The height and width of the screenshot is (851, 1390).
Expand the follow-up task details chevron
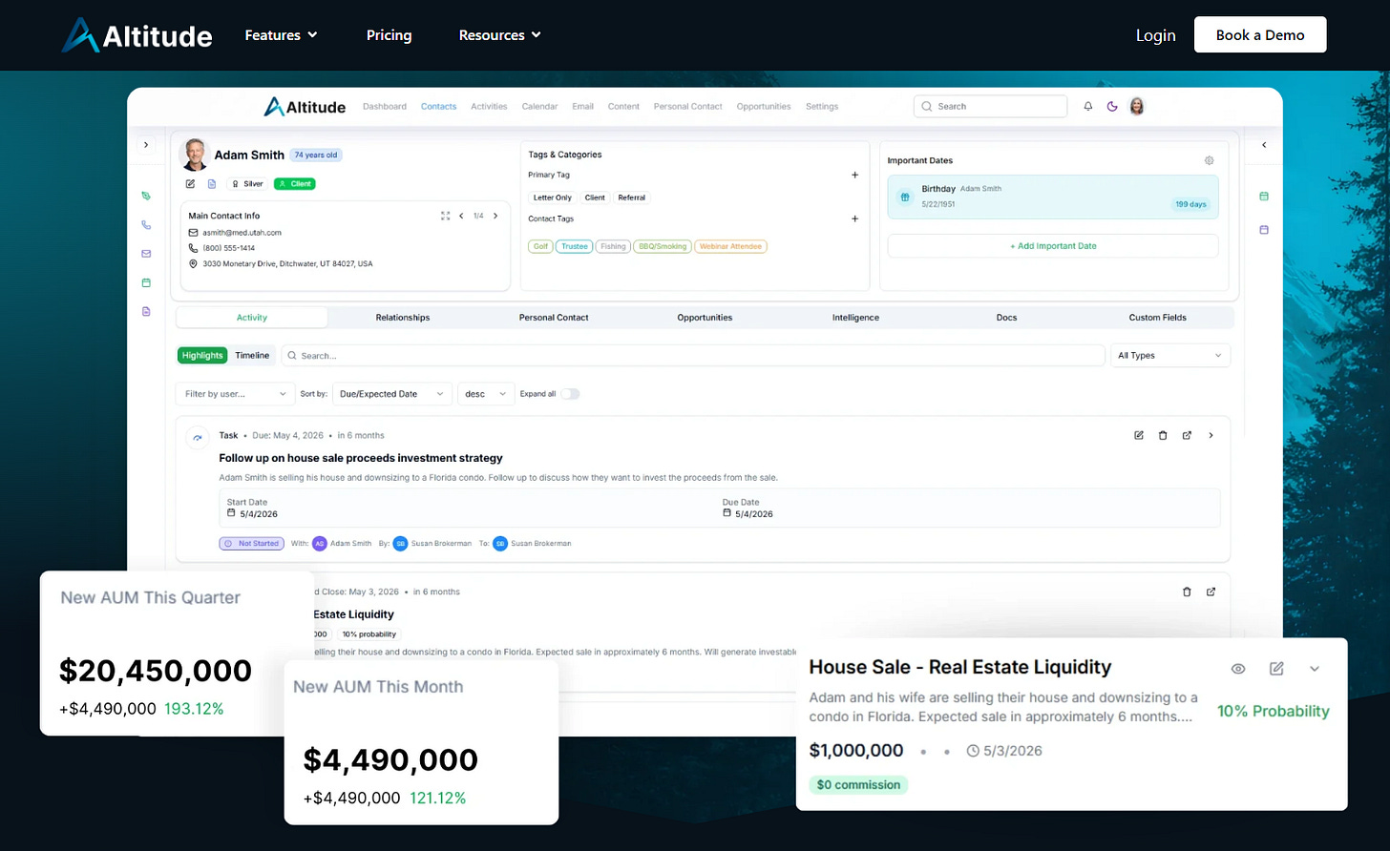(1211, 435)
